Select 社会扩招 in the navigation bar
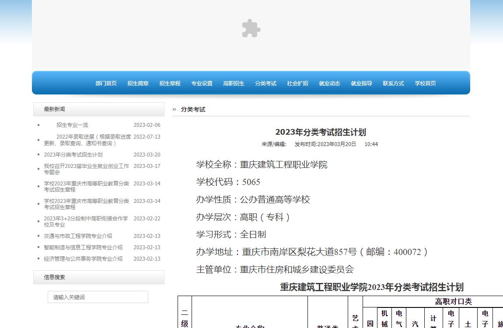The image size is (503, 328). pos(297,84)
